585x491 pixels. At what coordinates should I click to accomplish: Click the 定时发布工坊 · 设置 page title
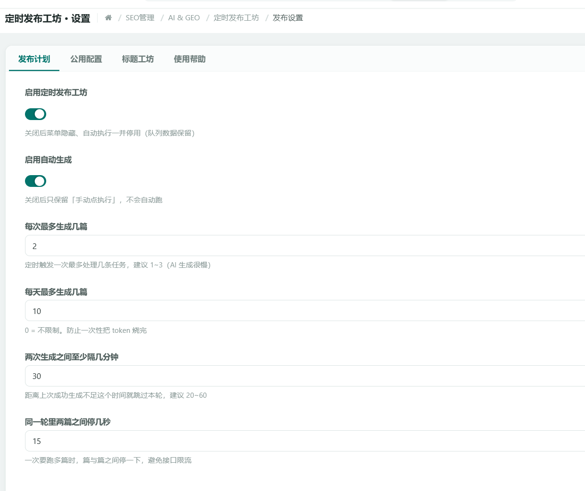click(x=48, y=18)
